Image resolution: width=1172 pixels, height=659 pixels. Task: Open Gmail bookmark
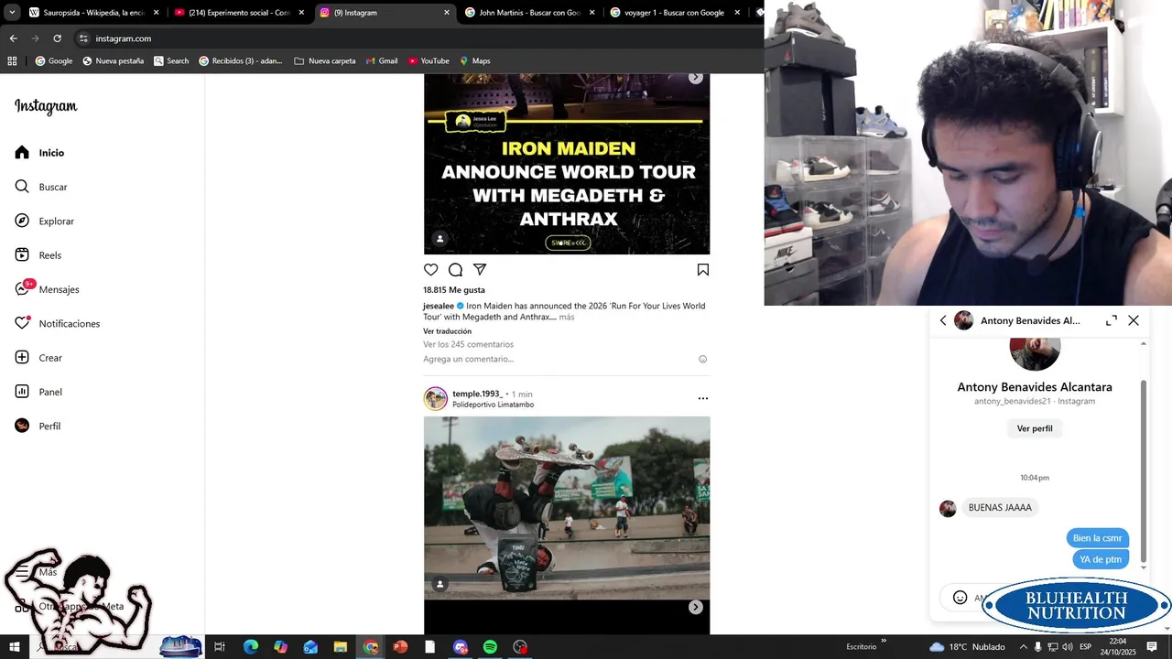coord(381,61)
